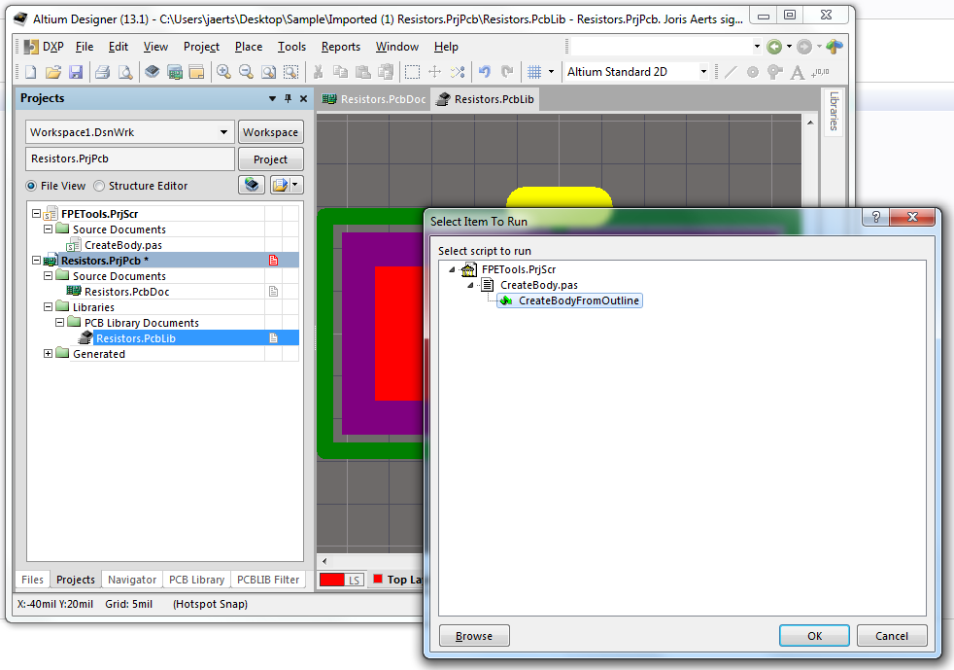Click the green Back navigation arrow icon

click(x=774, y=47)
